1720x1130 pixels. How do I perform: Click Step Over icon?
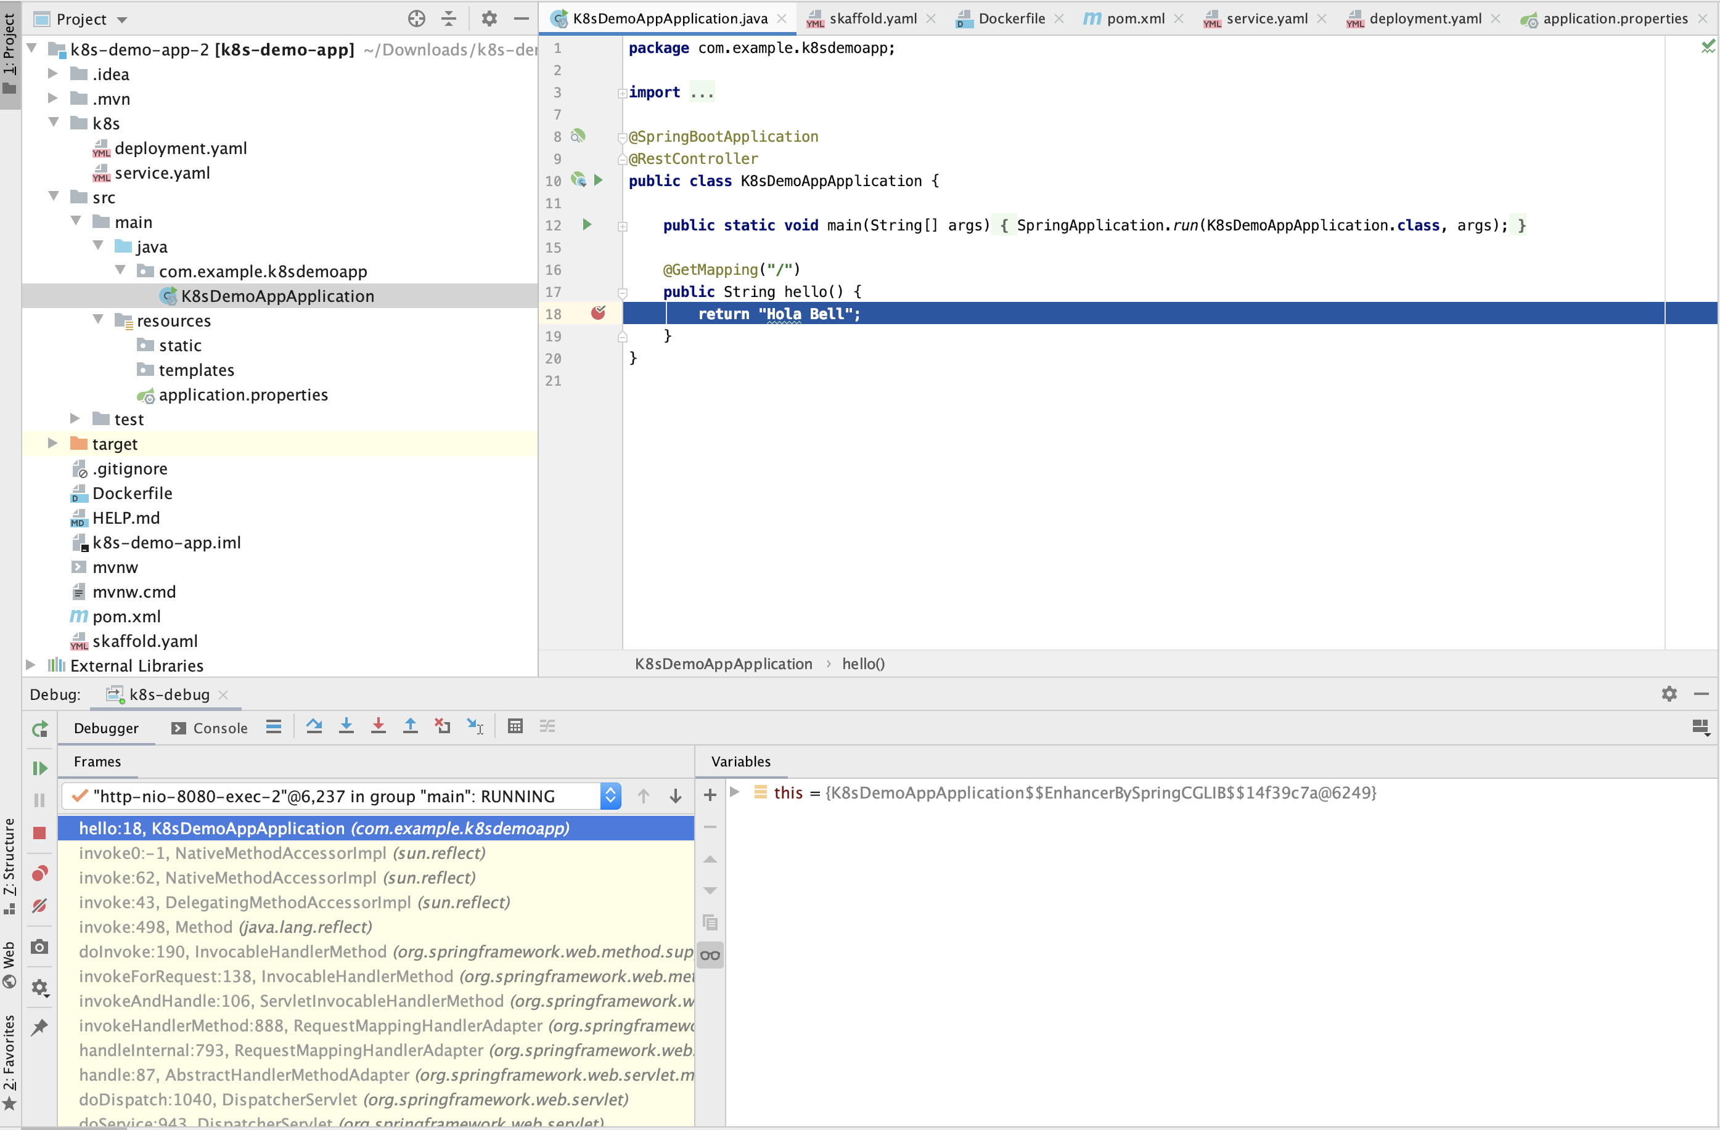(x=314, y=726)
